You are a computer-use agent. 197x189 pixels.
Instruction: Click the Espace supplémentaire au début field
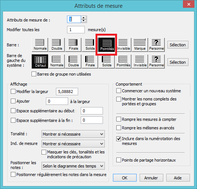92,111
